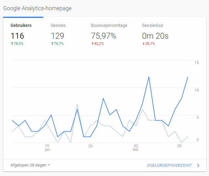The width and height of the screenshot is (209, 176).
Task: Click the Sessies value 129
Action: pyautogui.click(x=58, y=36)
